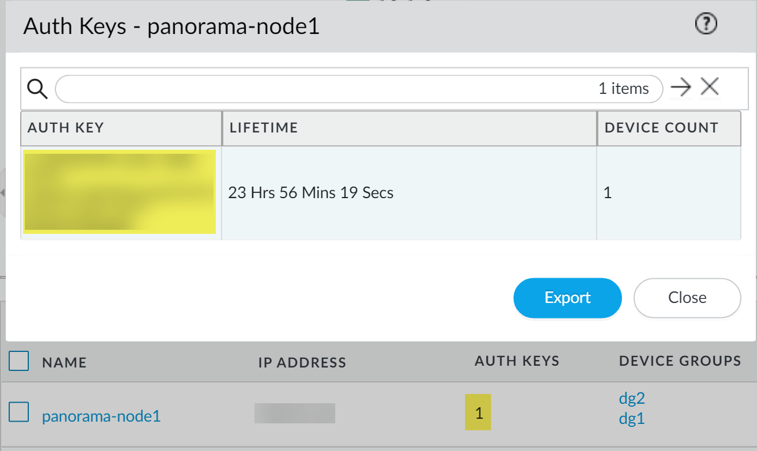Clear the search filter with X icon

pyautogui.click(x=709, y=88)
